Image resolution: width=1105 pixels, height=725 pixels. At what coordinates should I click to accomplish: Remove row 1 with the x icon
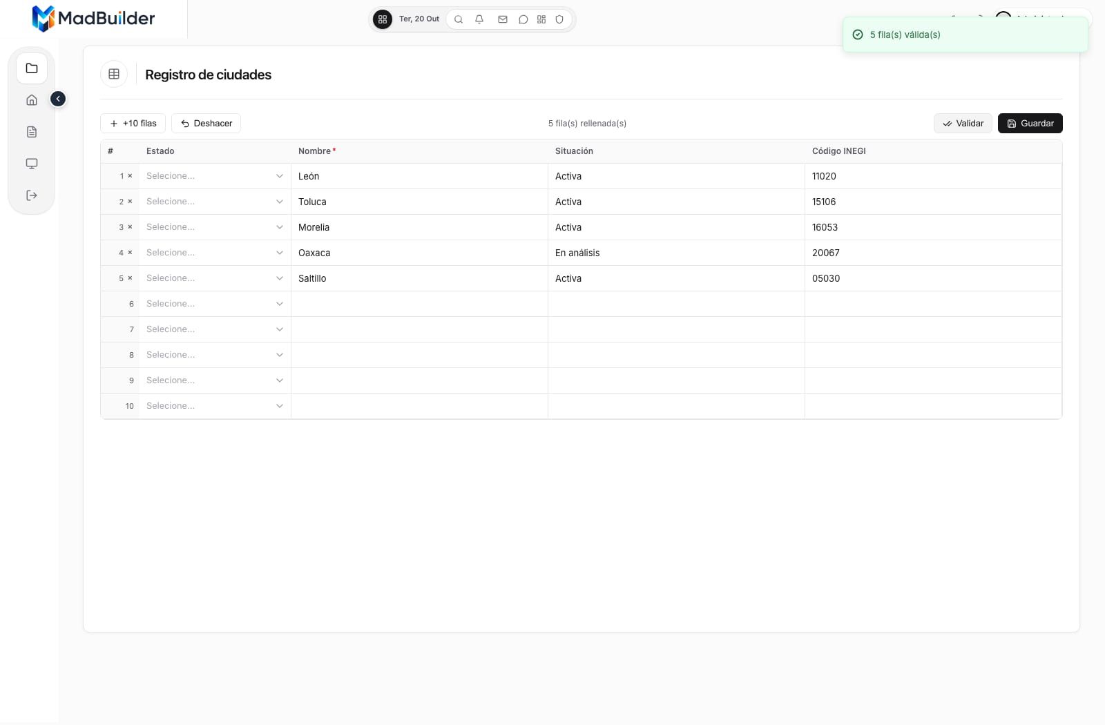pos(130,176)
